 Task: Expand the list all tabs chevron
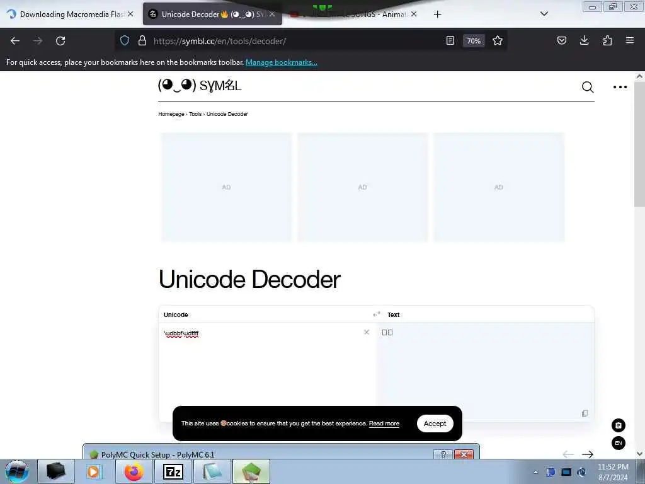544,14
